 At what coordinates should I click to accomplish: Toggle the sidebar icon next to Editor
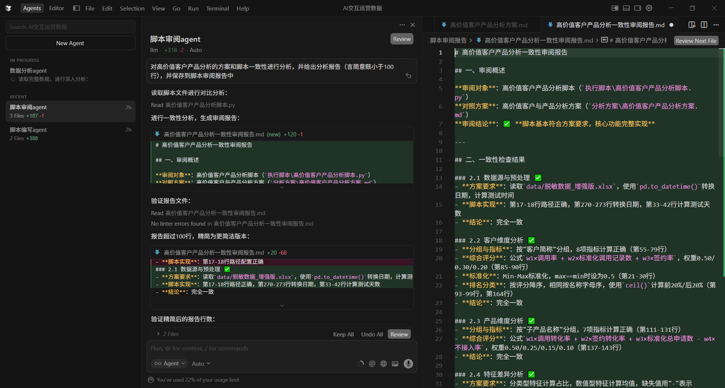tap(76, 8)
